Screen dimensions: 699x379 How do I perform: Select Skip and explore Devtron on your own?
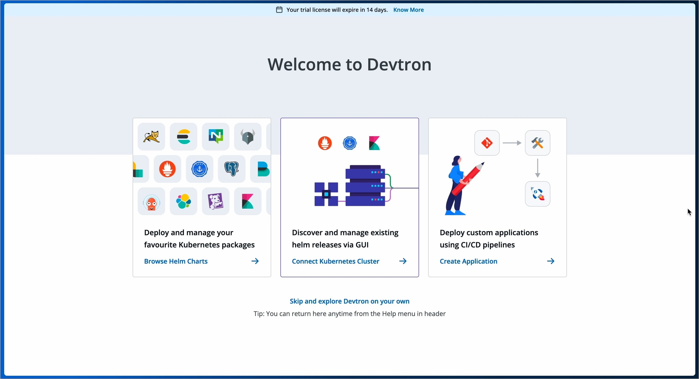point(349,301)
